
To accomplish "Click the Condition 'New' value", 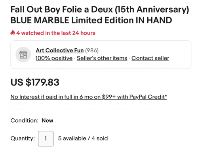I will 48,121.
